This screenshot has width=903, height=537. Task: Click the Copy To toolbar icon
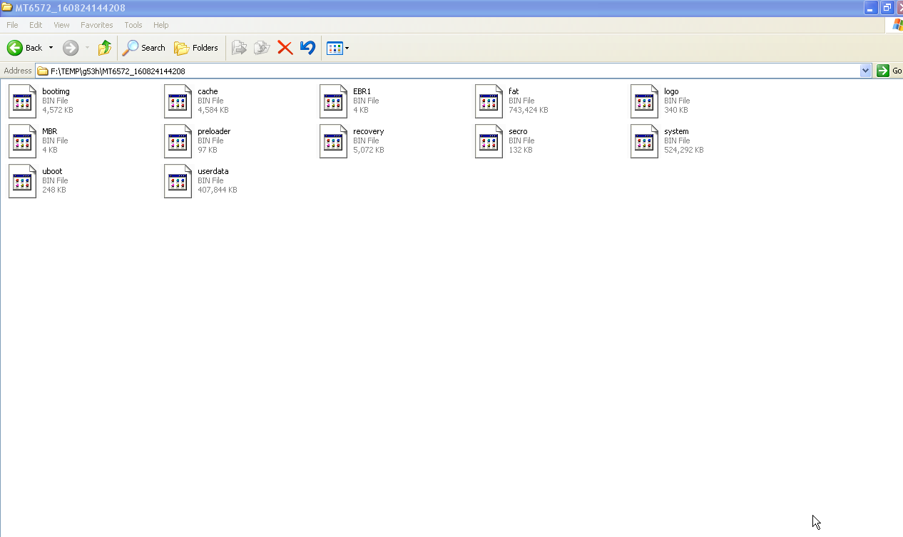click(262, 48)
